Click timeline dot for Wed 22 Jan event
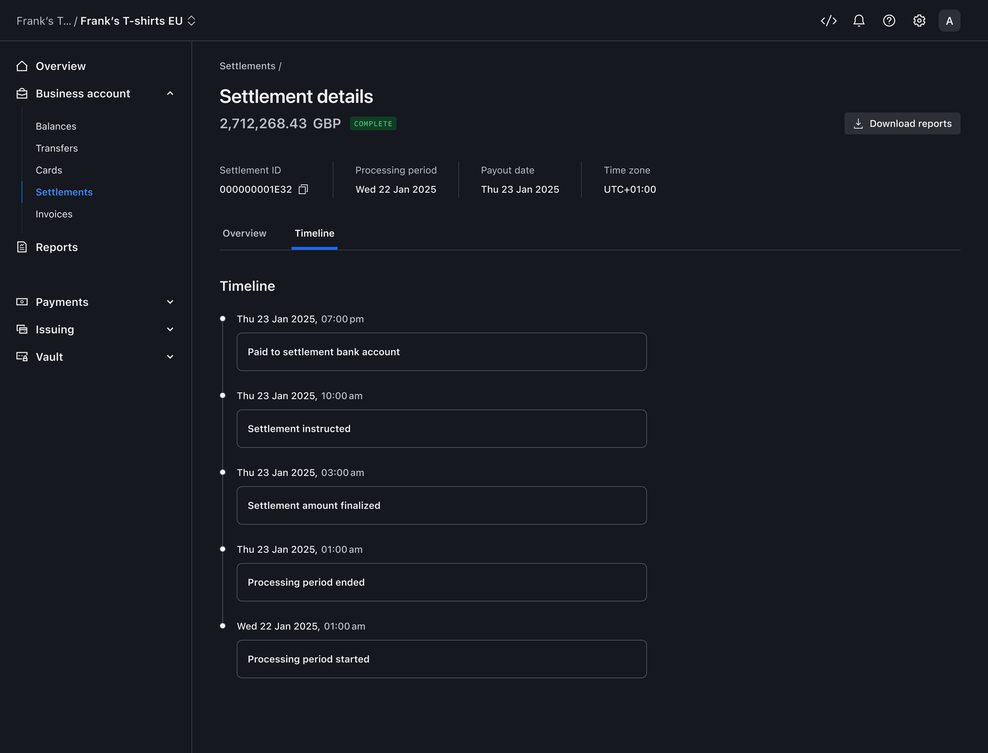The width and height of the screenshot is (988, 753). (222, 626)
